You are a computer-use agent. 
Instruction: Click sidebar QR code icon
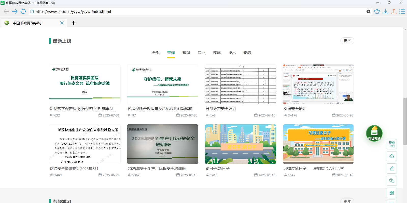pos(392,193)
